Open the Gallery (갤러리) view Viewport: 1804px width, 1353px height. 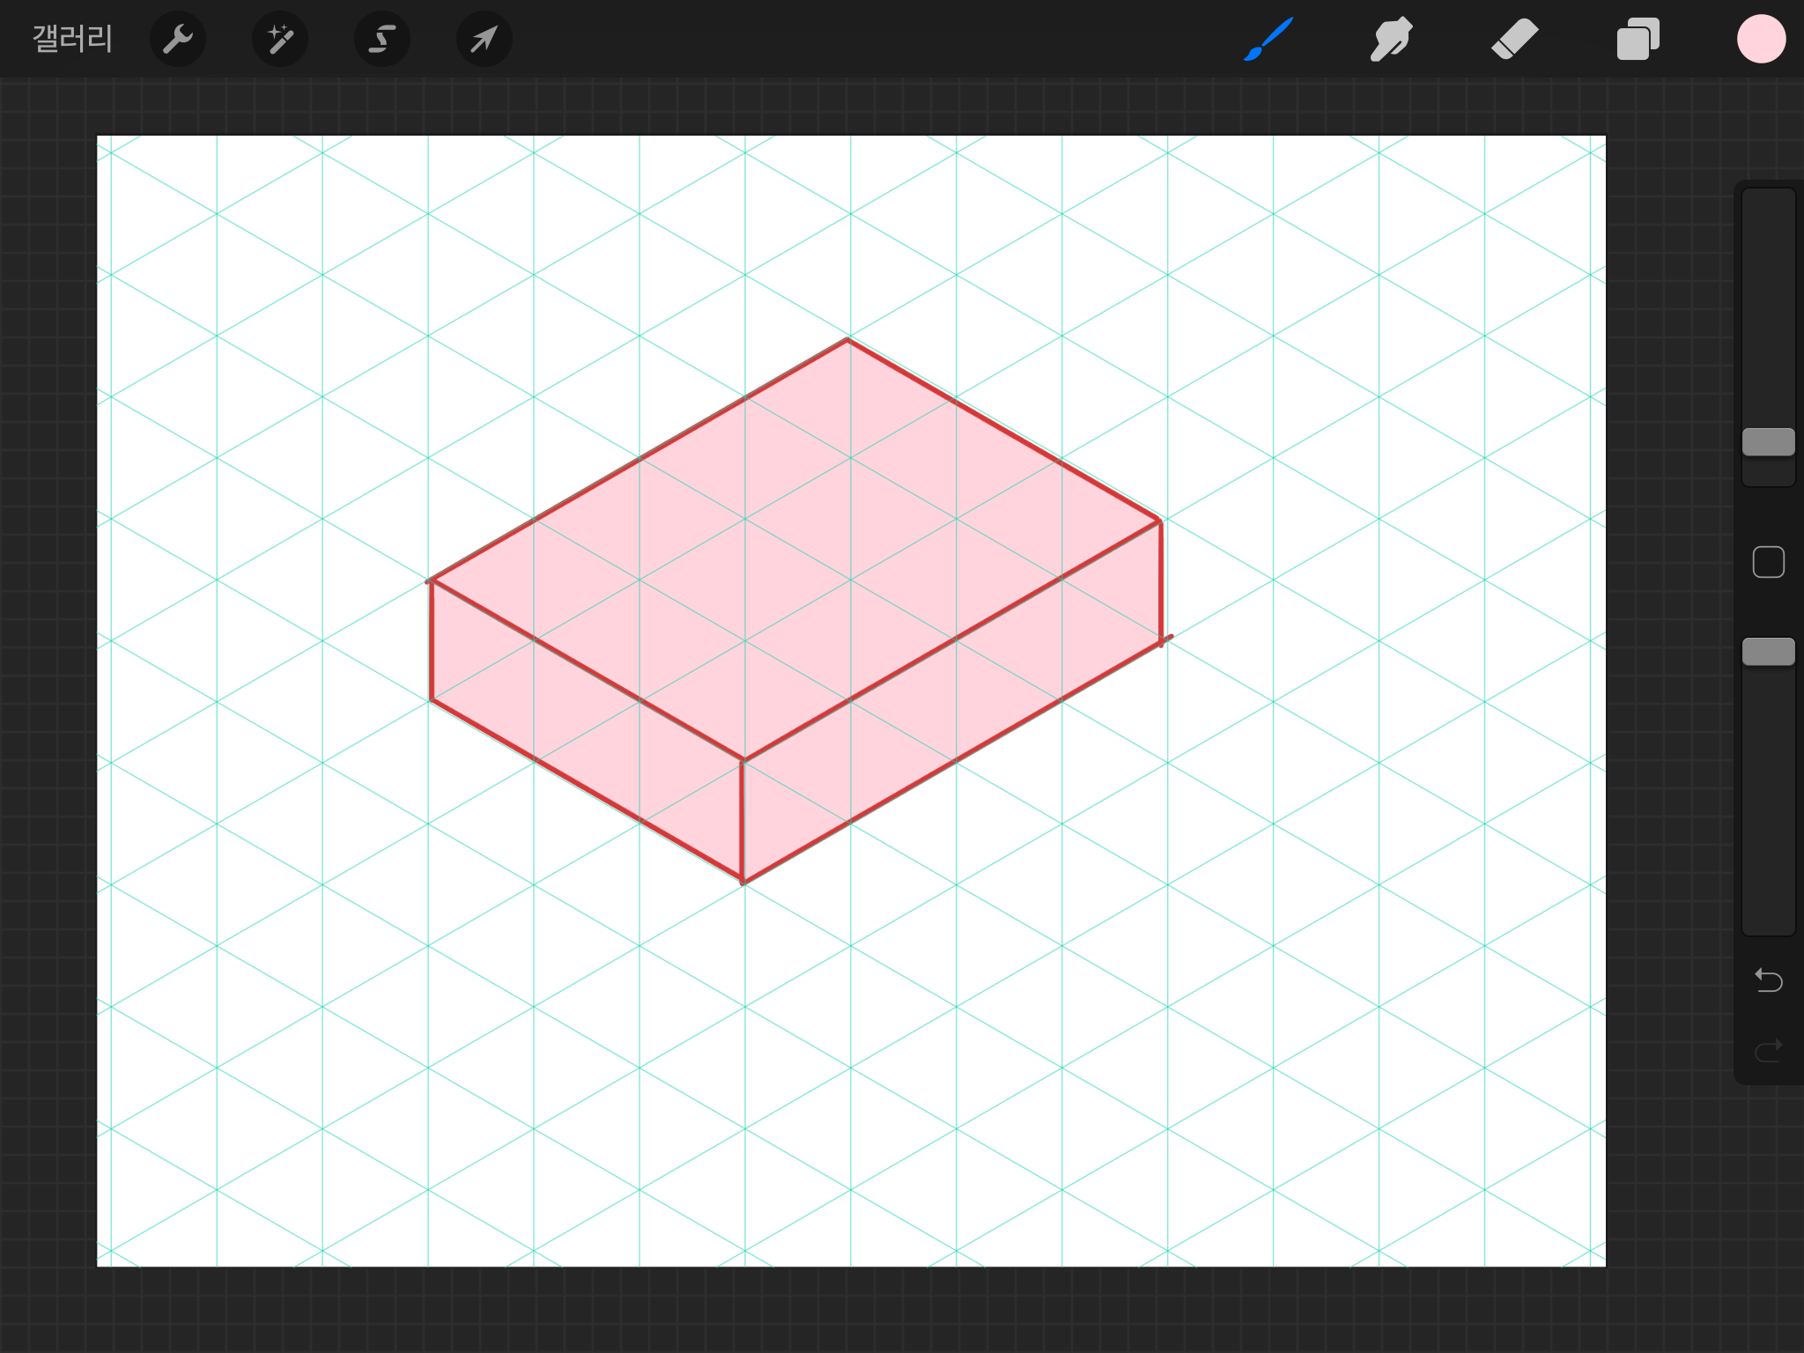[x=72, y=39]
